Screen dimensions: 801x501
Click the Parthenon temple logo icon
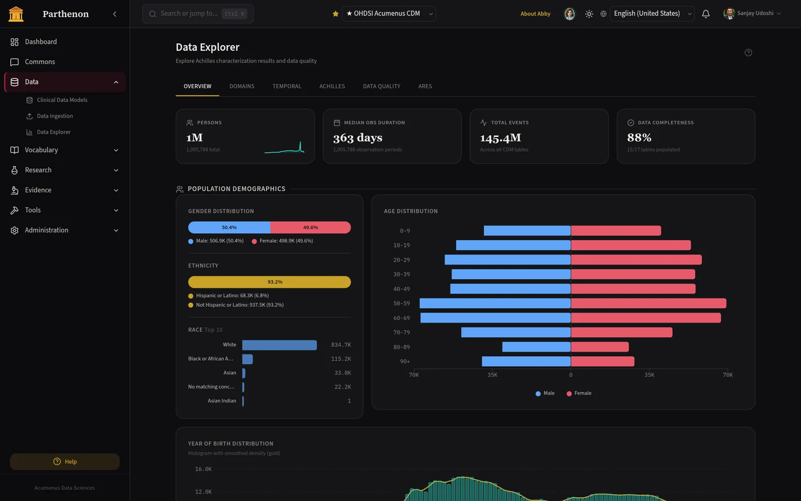click(x=16, y=14)
